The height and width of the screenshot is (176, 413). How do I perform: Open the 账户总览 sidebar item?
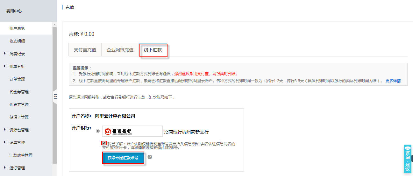click(x=26, y=28)
